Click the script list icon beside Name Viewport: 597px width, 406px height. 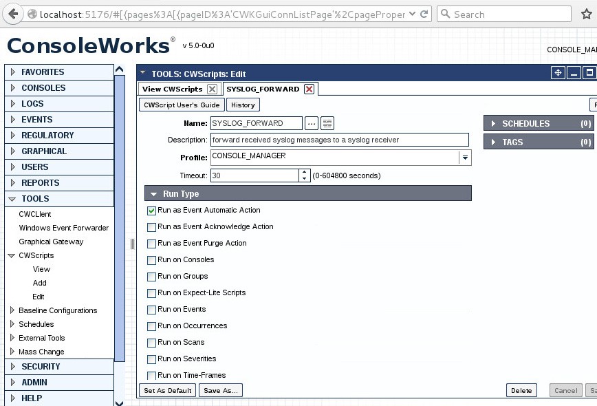pos(327,123)
